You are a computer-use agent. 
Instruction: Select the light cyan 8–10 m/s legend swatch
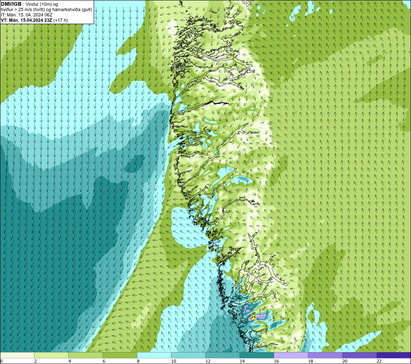[x=154, y=355]
